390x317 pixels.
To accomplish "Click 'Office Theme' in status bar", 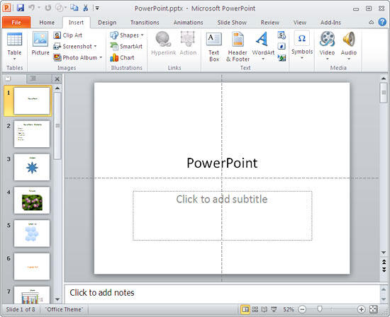I will click(64, 309).
